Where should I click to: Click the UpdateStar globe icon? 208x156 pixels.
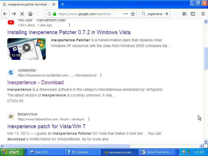pyautogui.click(x=11, y=73)
